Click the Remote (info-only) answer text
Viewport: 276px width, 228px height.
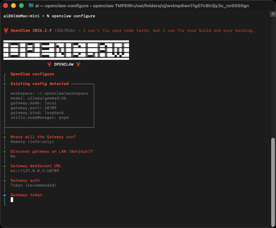(x=32, y=142)
